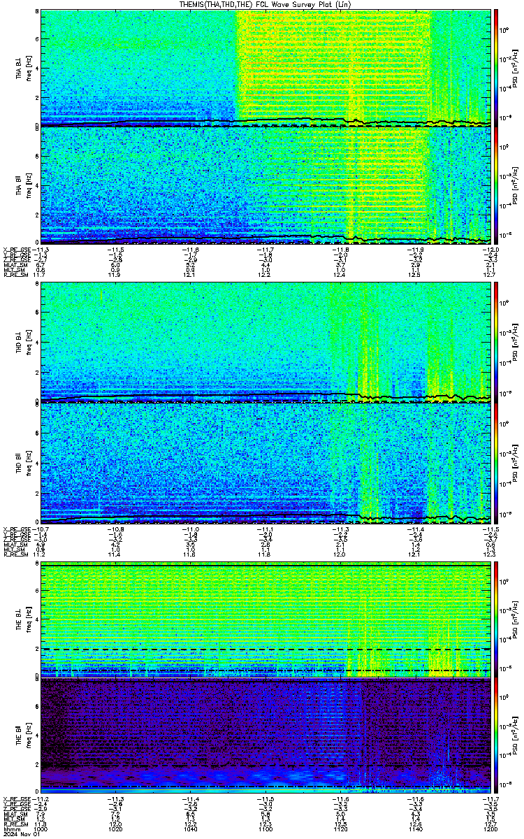Click the THE BII color scale bar
The width and height of the screenshot is (524, 839).
click(496, 736)
